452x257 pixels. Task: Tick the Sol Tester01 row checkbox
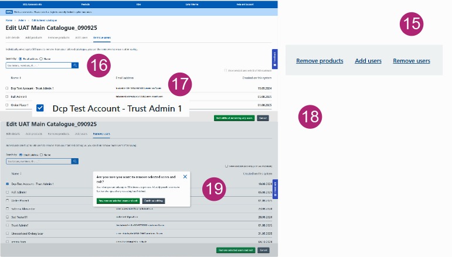[x=8, y=217]
